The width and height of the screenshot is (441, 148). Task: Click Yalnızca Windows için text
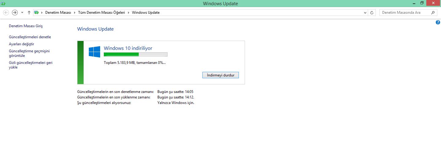click(x=176, y=103)
